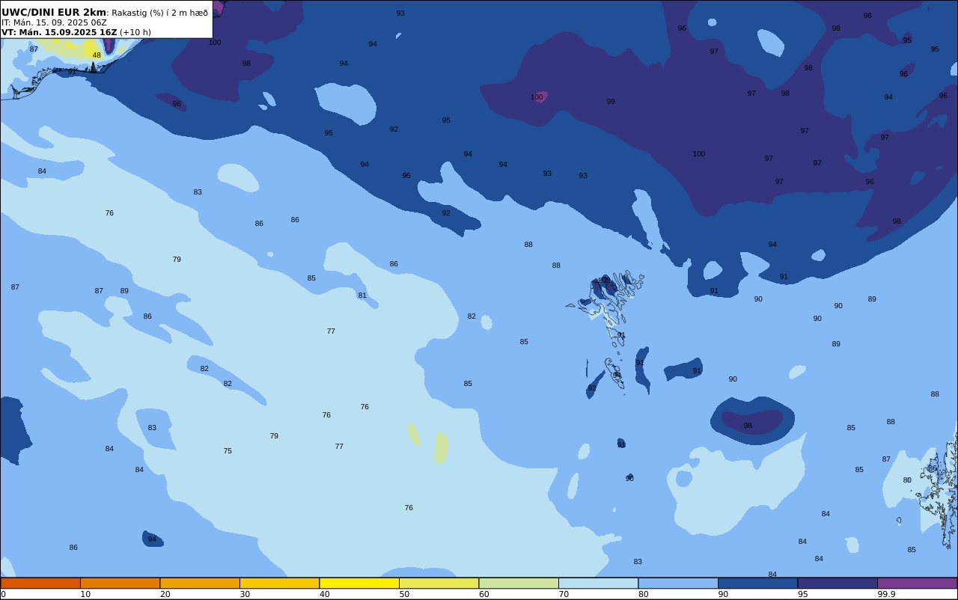958x600 pixels.
Task: Click the "VT: Mán. 15.09.2025 16Z" valid time
Action: tap(59, 32)
